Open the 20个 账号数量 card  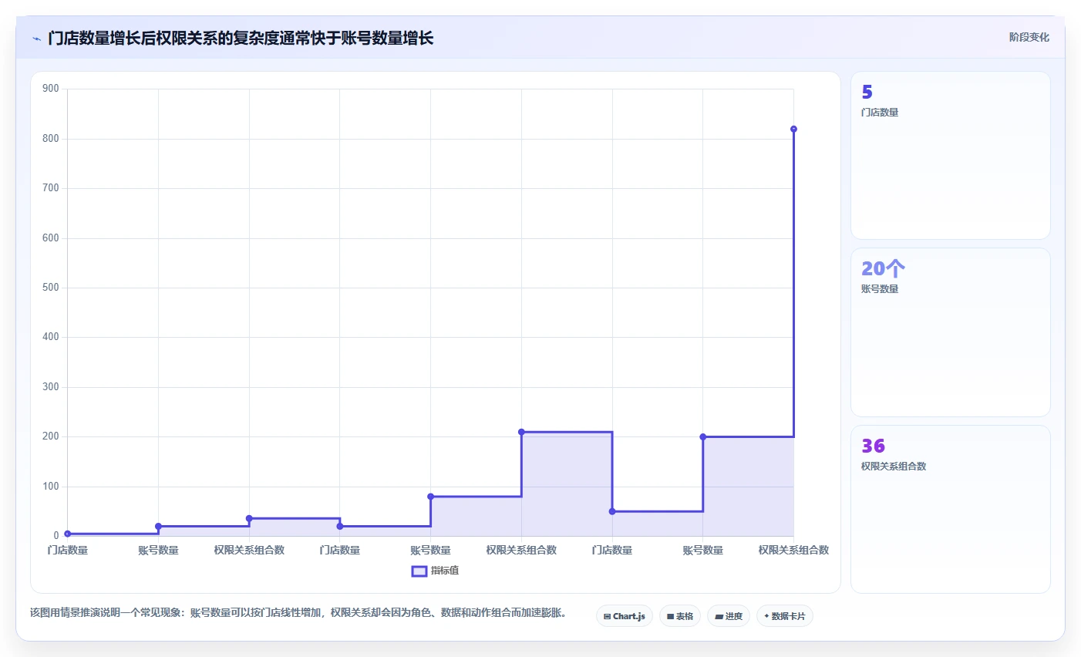(x=951, y=332)
